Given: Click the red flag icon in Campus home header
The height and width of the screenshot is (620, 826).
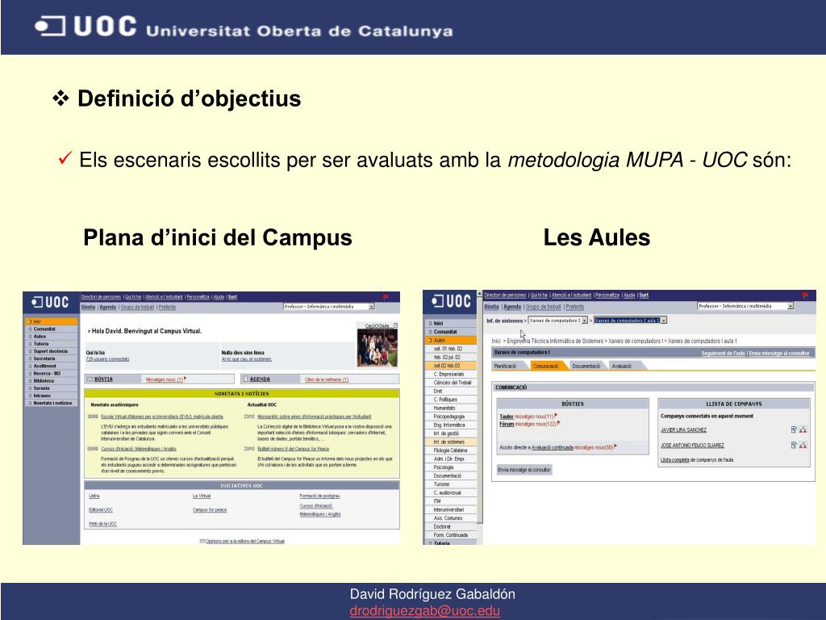Looking at the screenshot, I should pos(386,297).
